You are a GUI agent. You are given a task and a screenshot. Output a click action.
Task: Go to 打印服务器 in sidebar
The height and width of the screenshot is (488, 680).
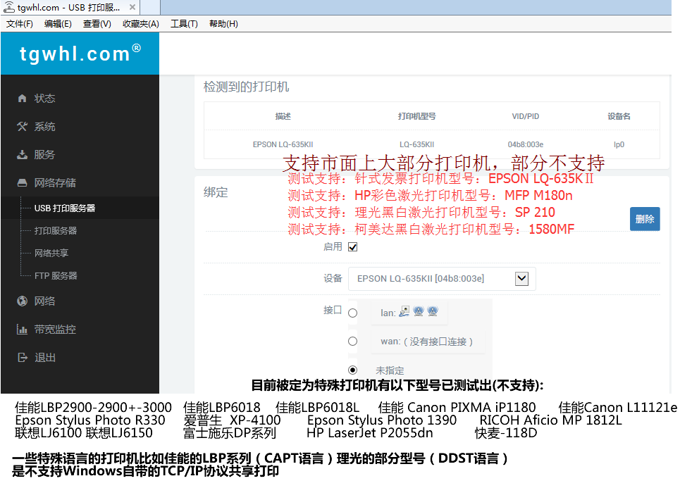pyautogui.click(x=56, y=231)
